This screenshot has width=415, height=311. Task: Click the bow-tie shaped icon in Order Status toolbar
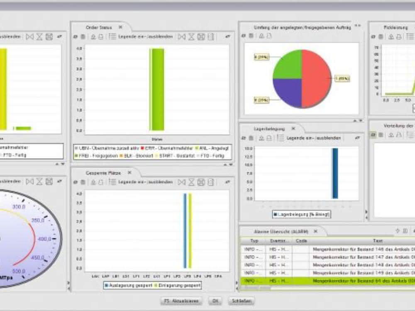182,37
